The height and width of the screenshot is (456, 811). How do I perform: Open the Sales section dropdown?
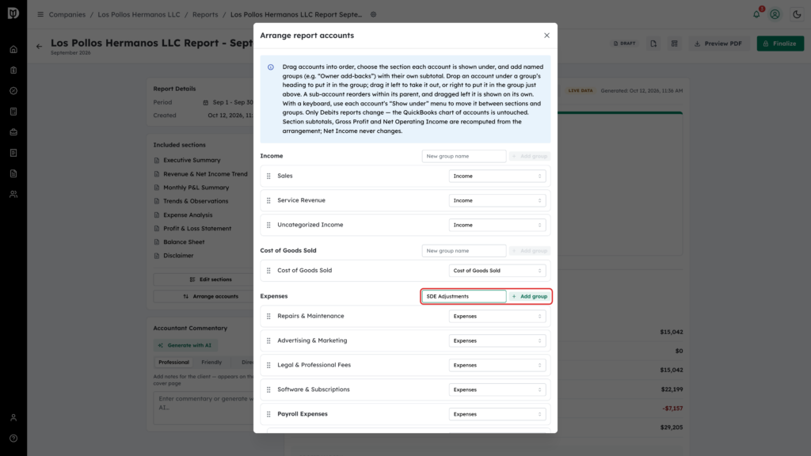[x=497, y=176]
